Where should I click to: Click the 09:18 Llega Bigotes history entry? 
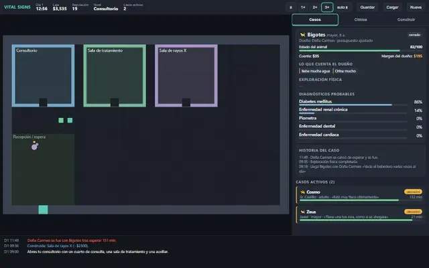[357, 169]
